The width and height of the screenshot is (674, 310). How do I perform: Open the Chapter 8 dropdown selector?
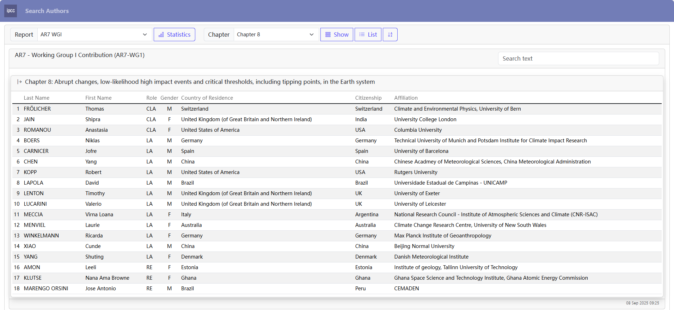[276, 35]
